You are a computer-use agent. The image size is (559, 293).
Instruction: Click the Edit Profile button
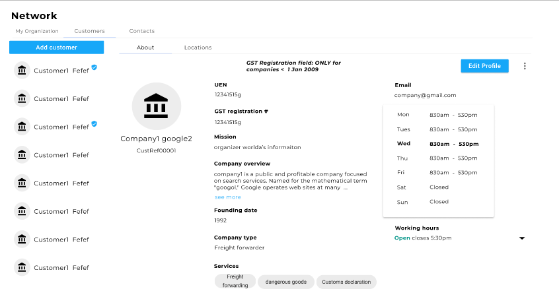[x=484, y=66]
